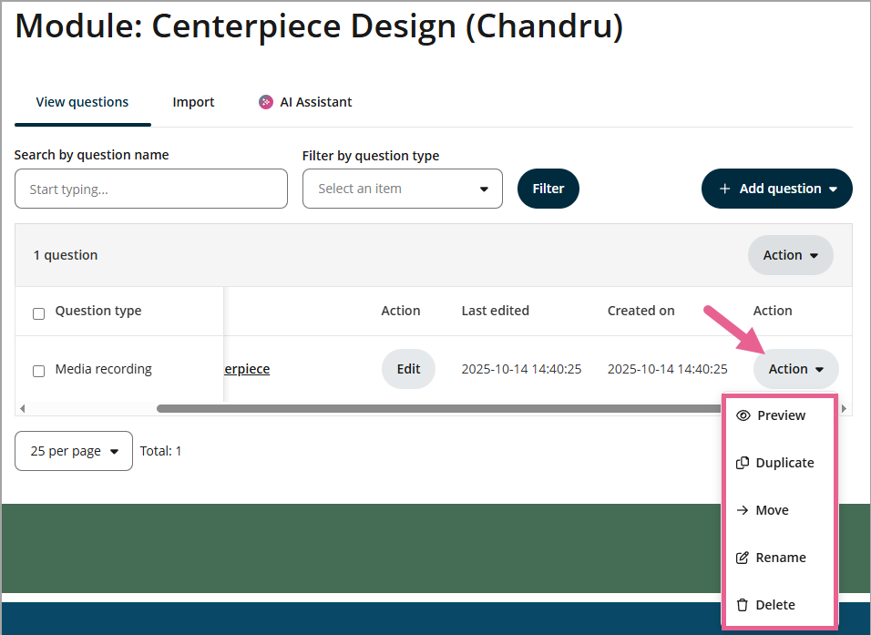Click the AI Assistant sparkle icon
This screenshot has height=635, width=871.
click(266, 102)
